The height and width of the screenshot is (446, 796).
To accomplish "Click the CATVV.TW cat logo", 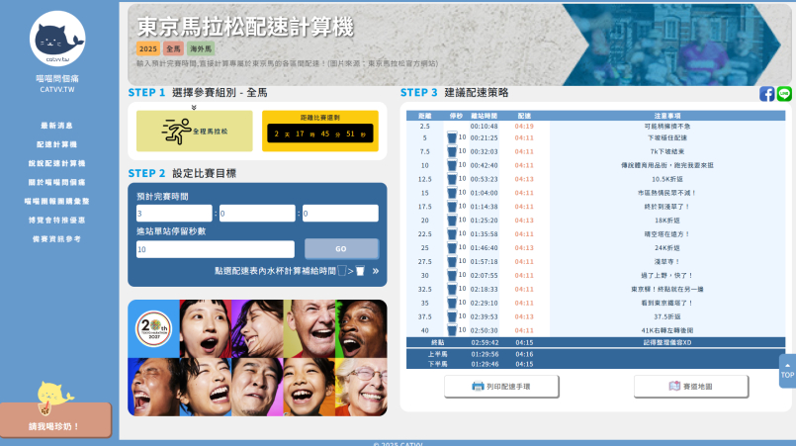I will point(57,40).
